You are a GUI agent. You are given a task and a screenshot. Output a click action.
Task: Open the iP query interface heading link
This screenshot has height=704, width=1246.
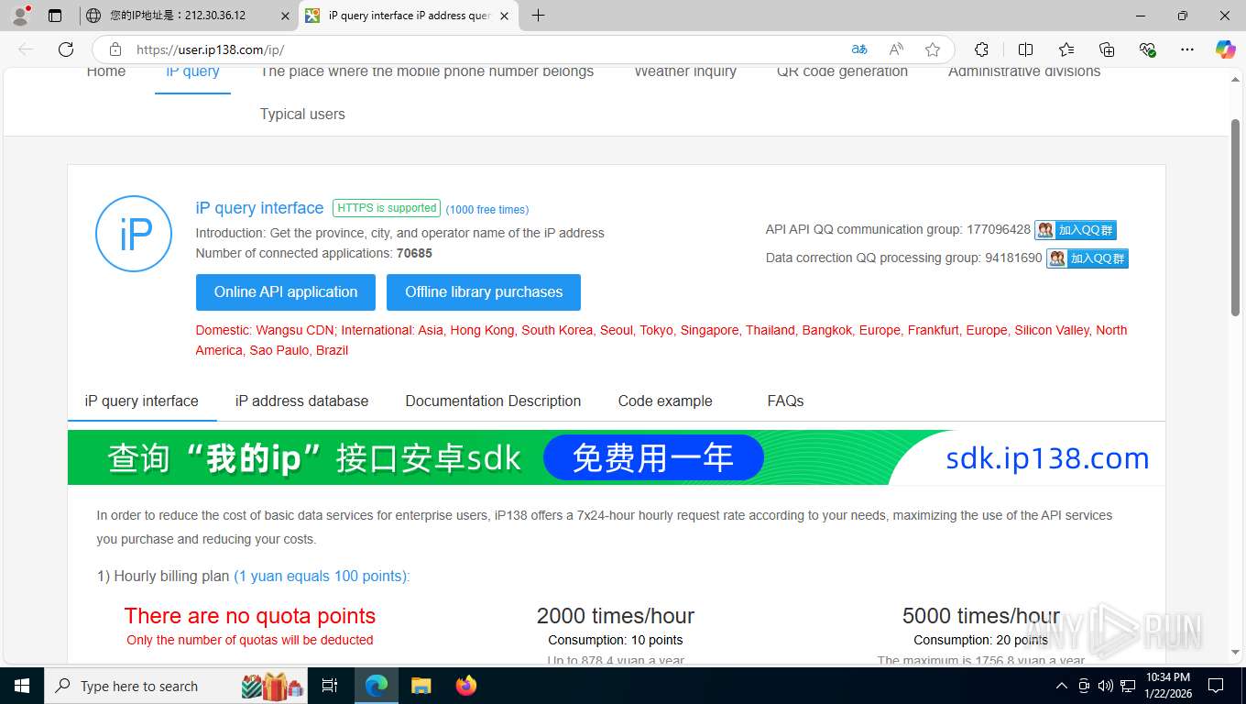tap(259, 208)
